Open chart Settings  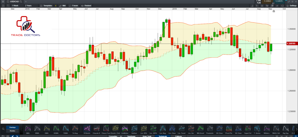(292, 6)
